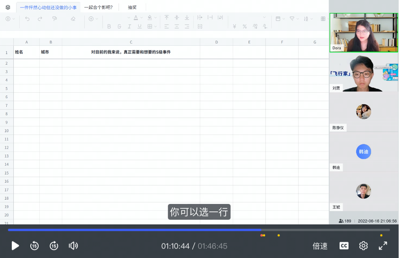Open the video player settings gear
Screen dimensions: 399x258
click(x=363, y=246)
